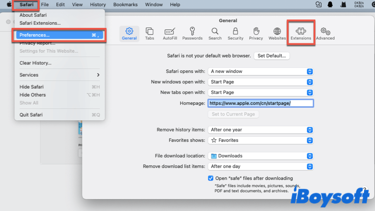Click the Set Default… button
Screen dimensions: 375x211
(272, 56)
